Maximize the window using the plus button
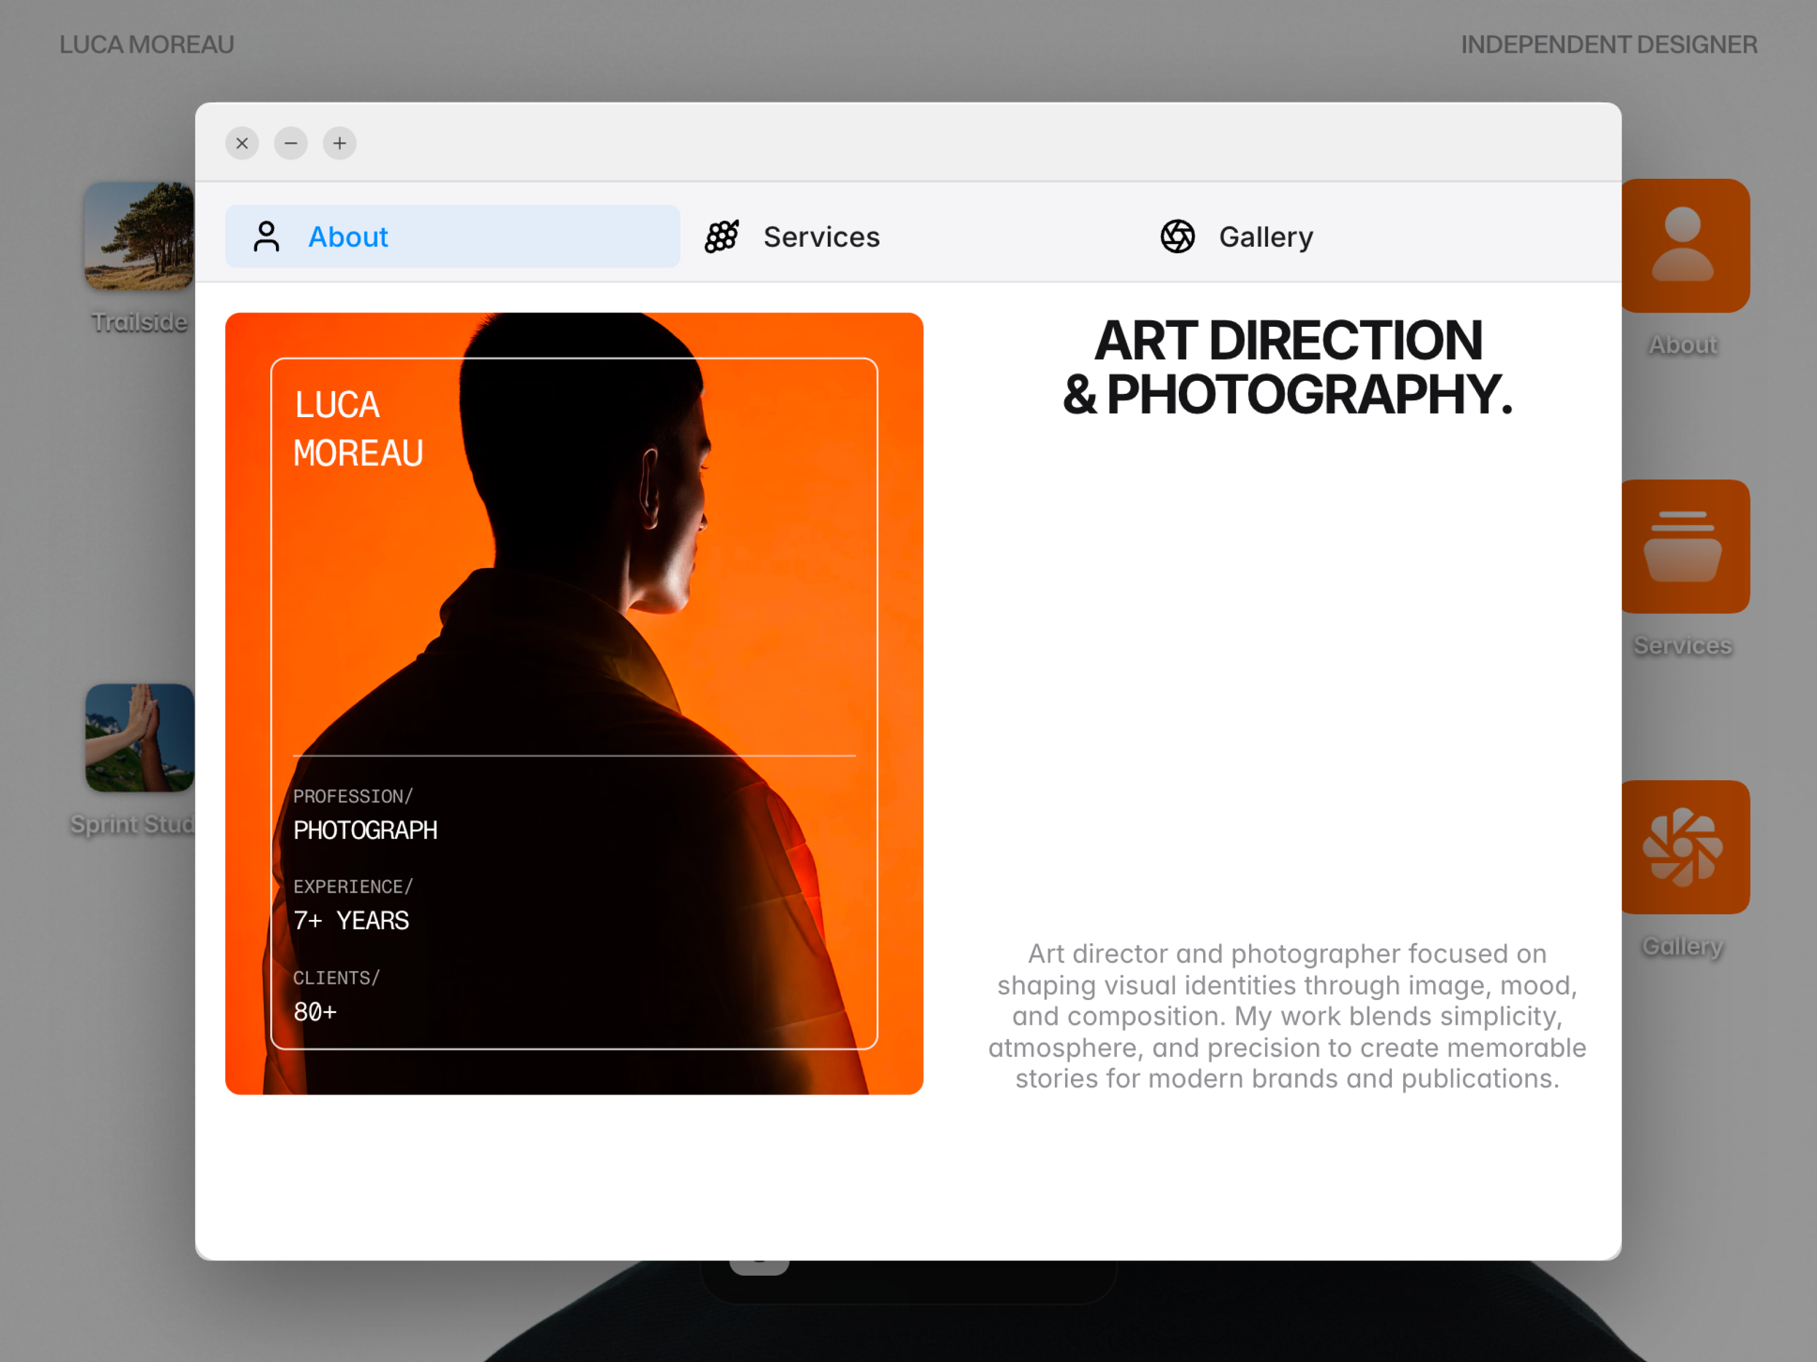Viewport: 1817px width, 1362px height. (x=339, y=143)
